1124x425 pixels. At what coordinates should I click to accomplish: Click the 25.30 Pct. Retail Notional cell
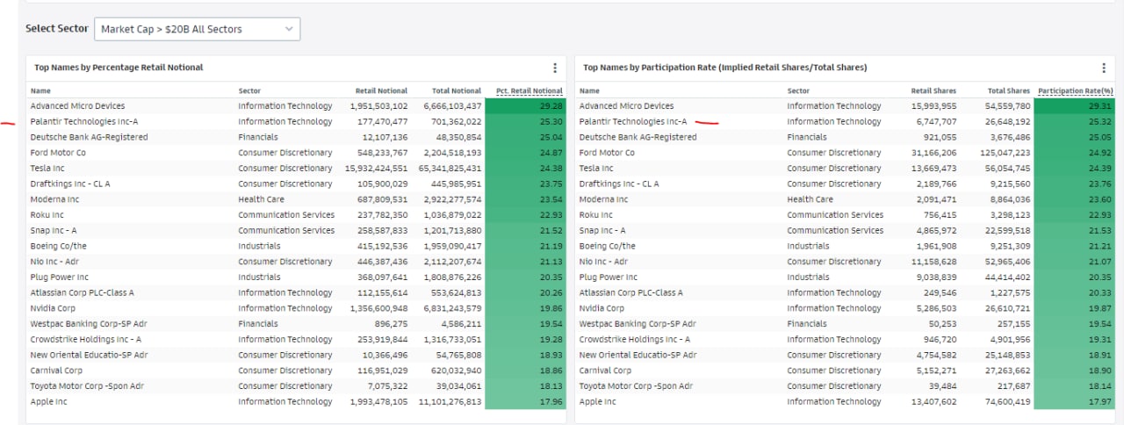[525, 122]
